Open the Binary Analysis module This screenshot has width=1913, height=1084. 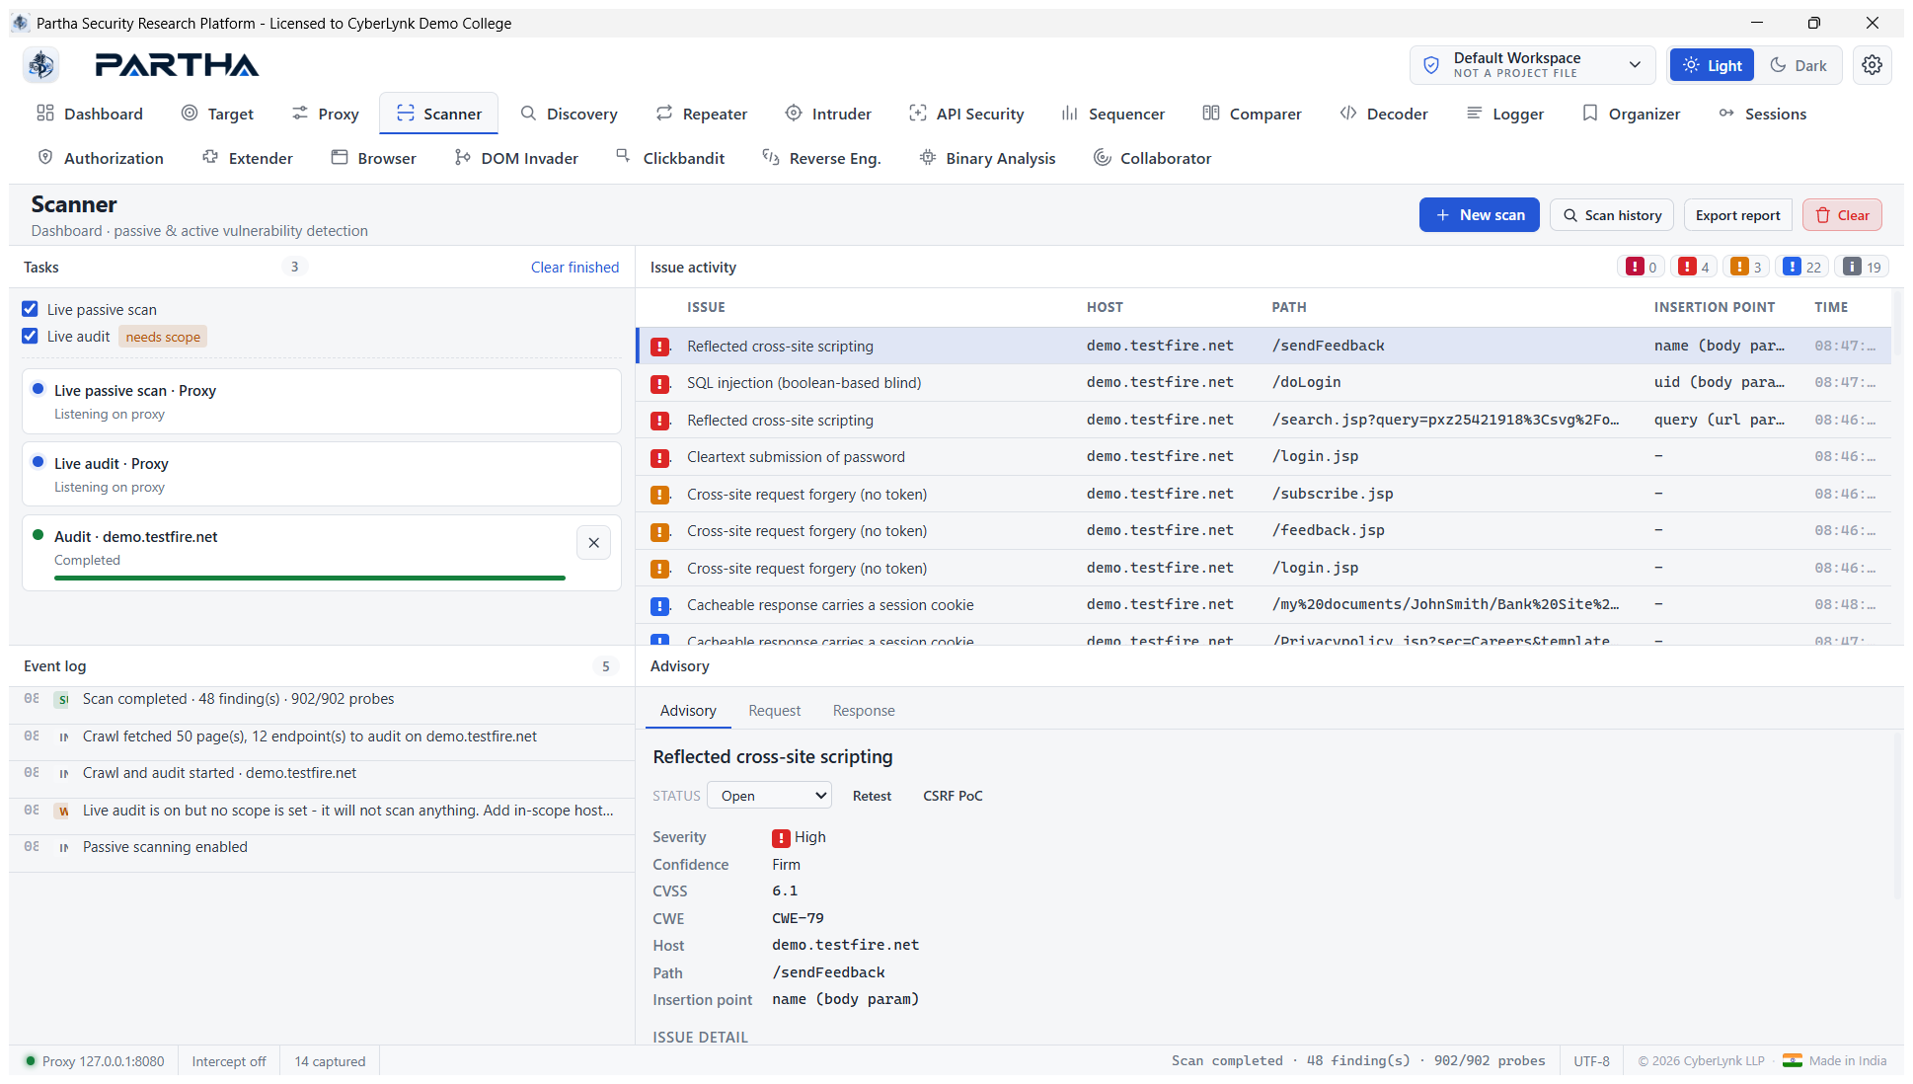[x=987, y=158]
